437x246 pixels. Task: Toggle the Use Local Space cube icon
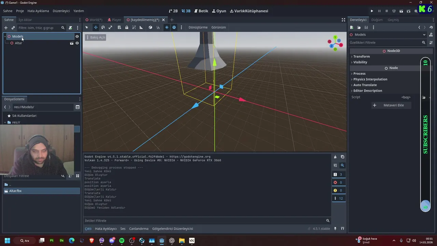tap(150, 27)
